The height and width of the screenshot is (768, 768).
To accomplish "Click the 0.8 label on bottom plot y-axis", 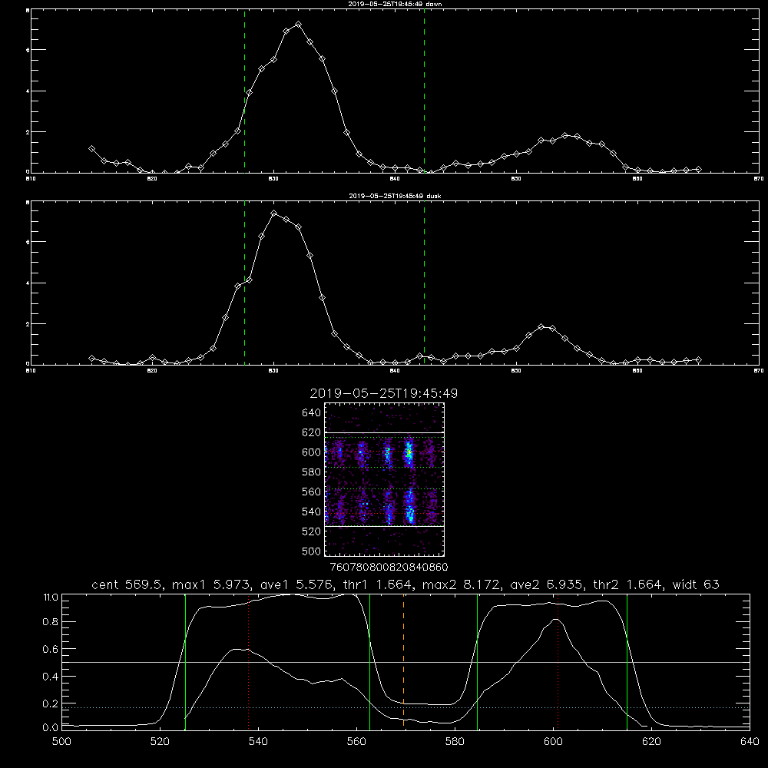I will [x=50, y=622].
